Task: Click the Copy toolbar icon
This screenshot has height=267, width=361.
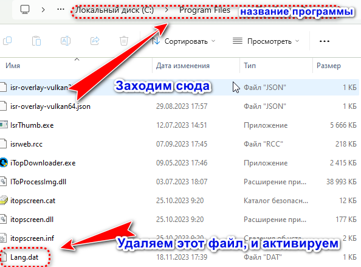Action: tap(7, 41)
